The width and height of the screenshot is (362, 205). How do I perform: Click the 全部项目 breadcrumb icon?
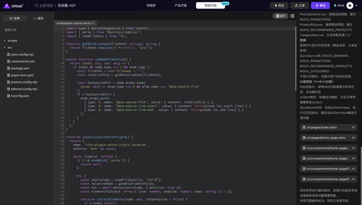pos(37,6)
